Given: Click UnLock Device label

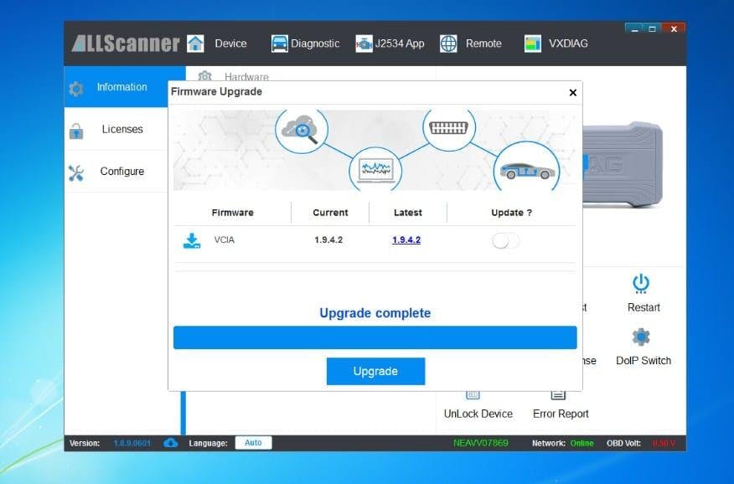Looking at the screenshot, I should click(478, 414).
